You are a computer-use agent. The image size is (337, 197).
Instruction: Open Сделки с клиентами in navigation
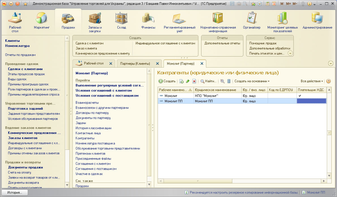point(25,69)
